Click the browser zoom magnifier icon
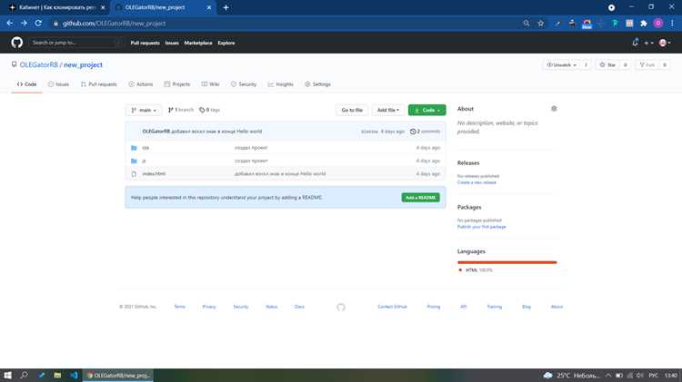 coord(527,24)
